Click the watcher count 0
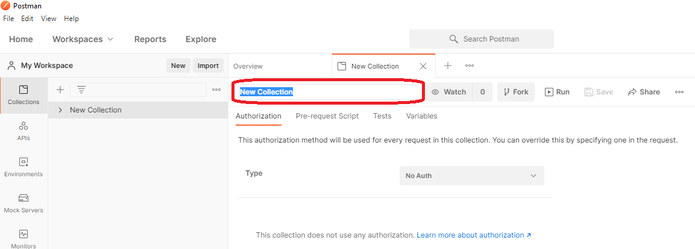The width and height of the screenshot is (695, 249). [483, 92]
